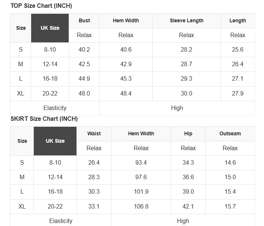Click the UK Size header in SKIRT chart
This screenshot has width=264, height=226.
55,141
